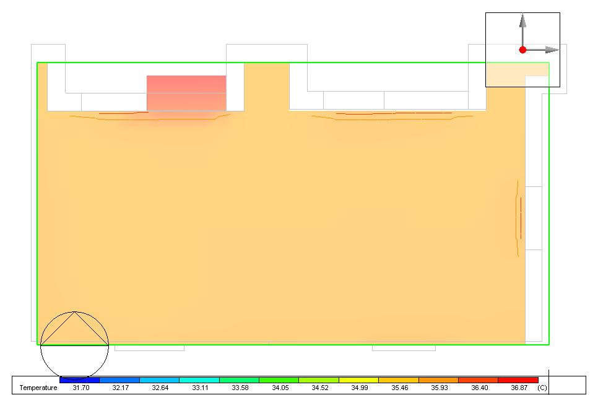Viewport: 598px width, 395px height.
Task: Click the 33.11 legend value
Action: click(200, 388)
